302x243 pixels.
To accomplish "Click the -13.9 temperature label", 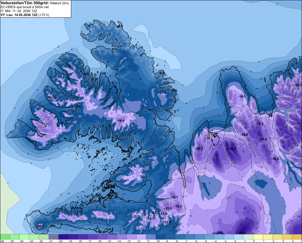I will point(163,214).
